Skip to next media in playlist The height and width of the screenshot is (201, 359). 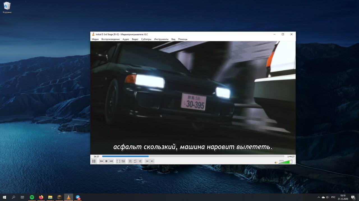111,161
